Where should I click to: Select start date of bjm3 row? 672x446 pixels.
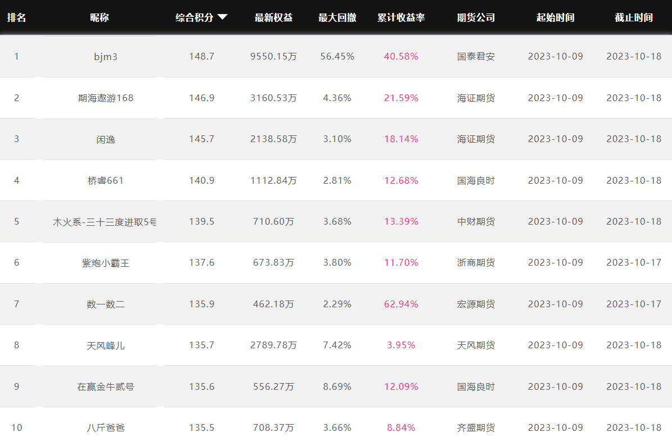pyautogui.click(x=556, y=57)
